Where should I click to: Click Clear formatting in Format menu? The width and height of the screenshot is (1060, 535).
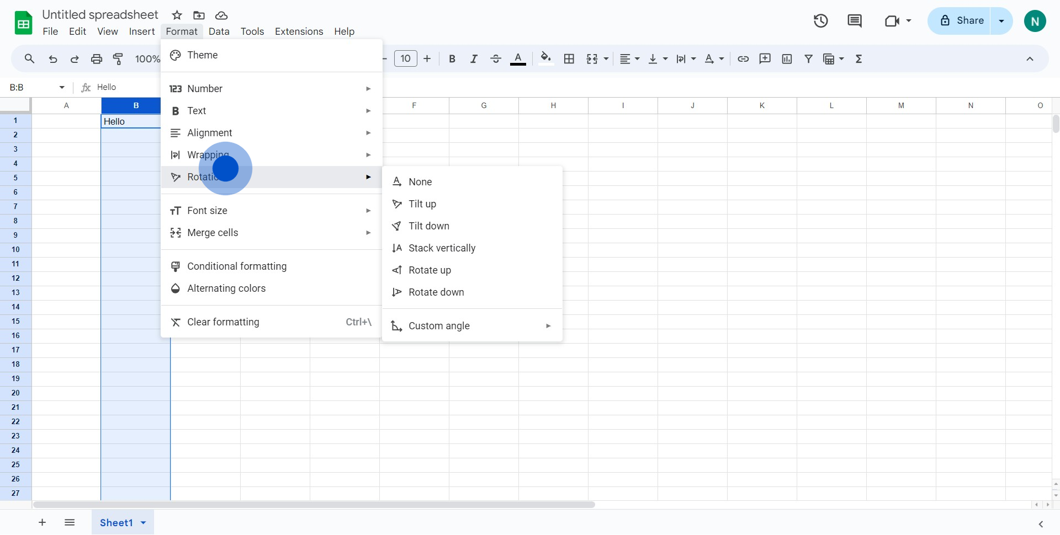click(223, 322)
